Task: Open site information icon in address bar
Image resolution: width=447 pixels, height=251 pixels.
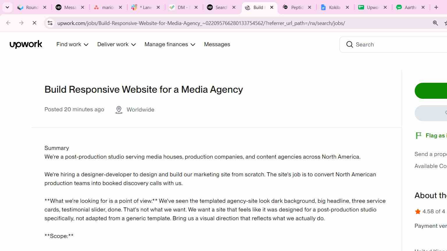Action: [50, 23]
